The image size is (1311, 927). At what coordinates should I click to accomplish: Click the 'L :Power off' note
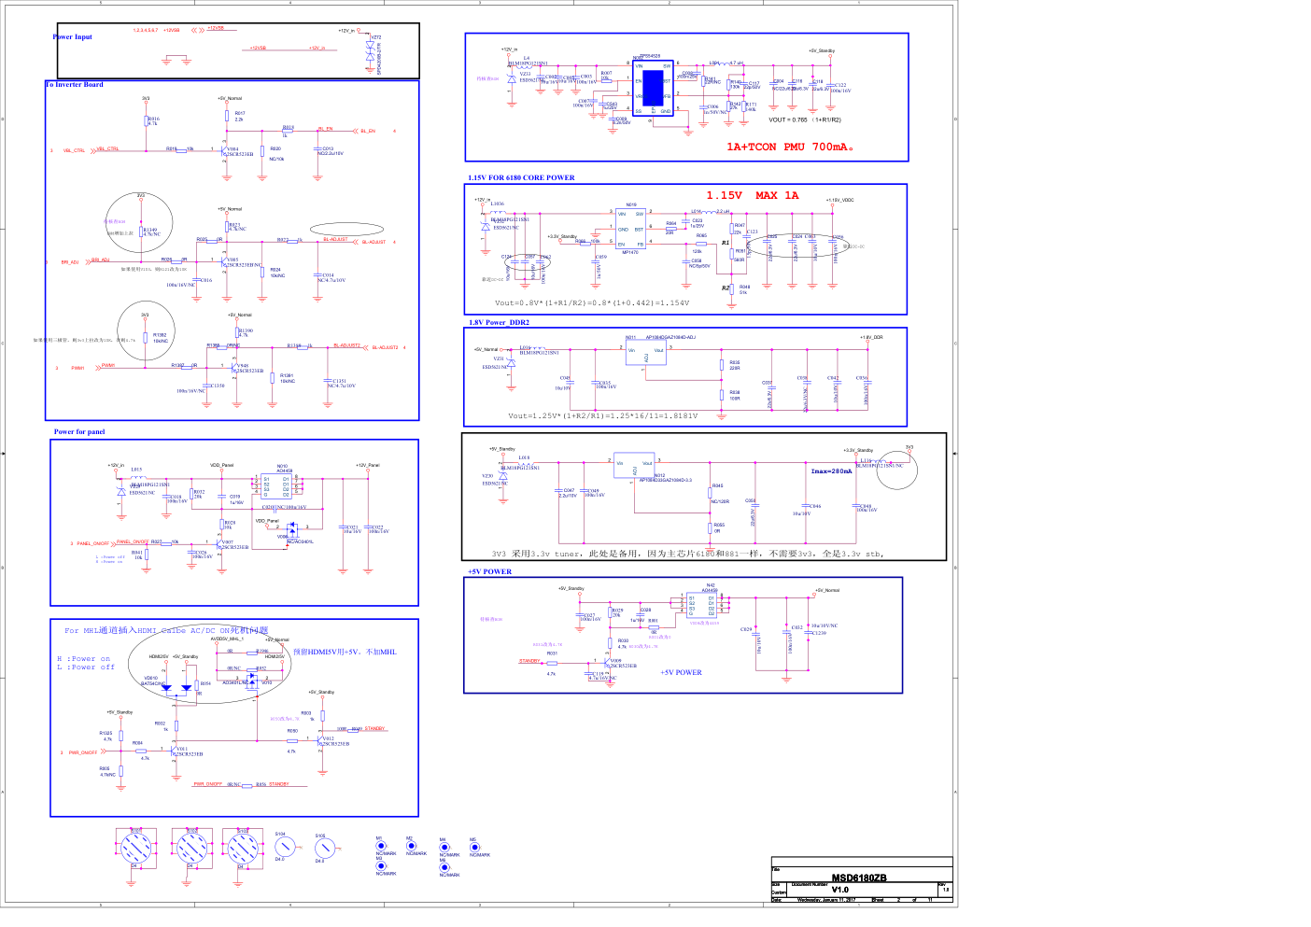(85, 667)
